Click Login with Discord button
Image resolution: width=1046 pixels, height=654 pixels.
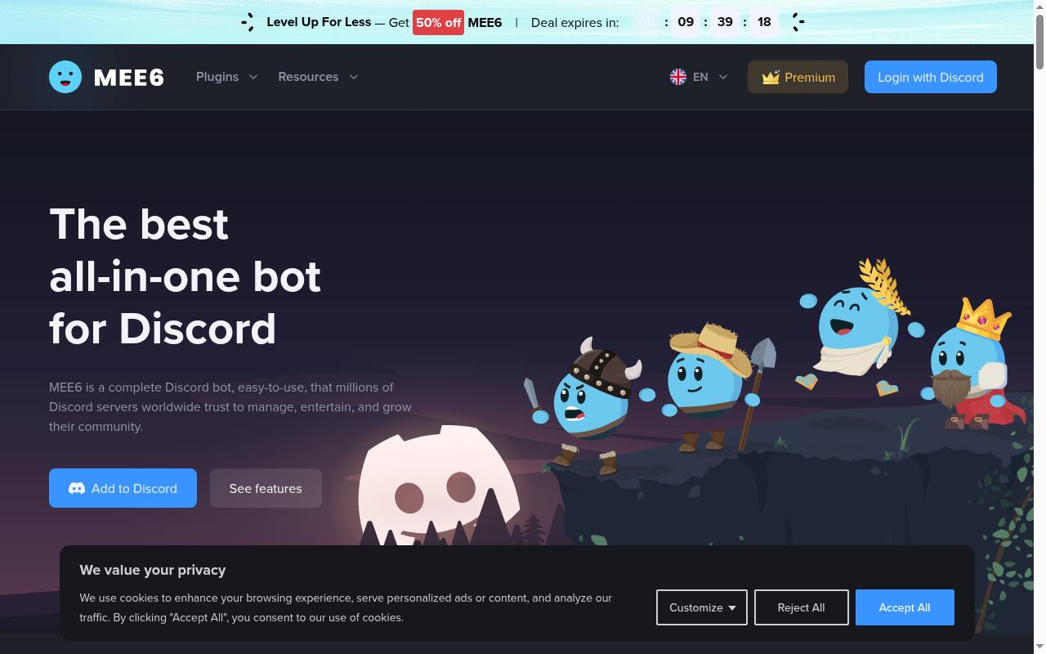click(931, 77)
